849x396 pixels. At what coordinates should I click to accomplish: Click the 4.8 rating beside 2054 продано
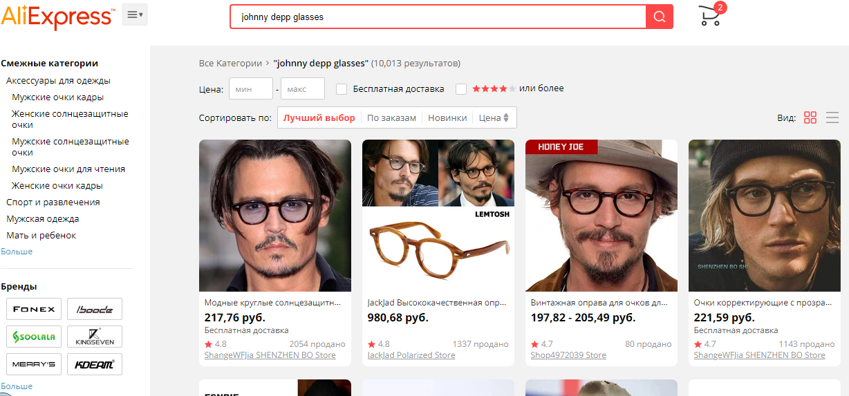(216, 344)
